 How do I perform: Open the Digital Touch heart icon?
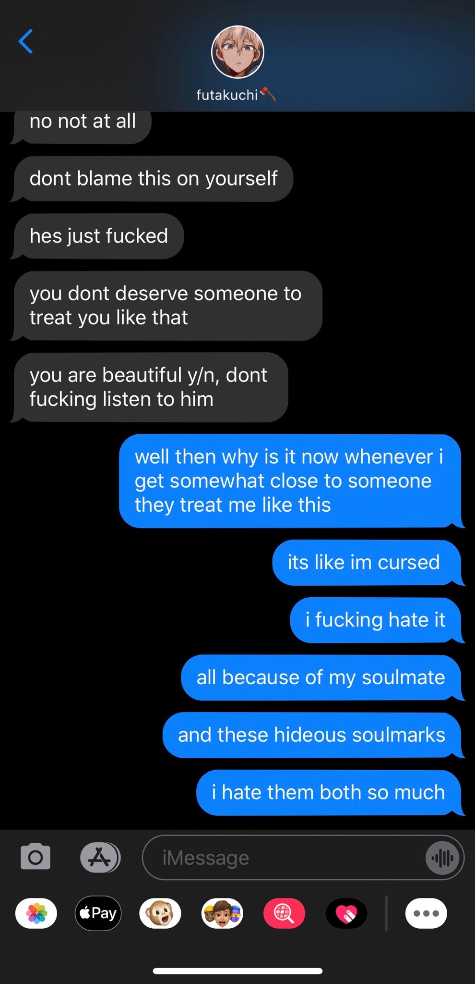pyautogui.click(x=346, y=913)
